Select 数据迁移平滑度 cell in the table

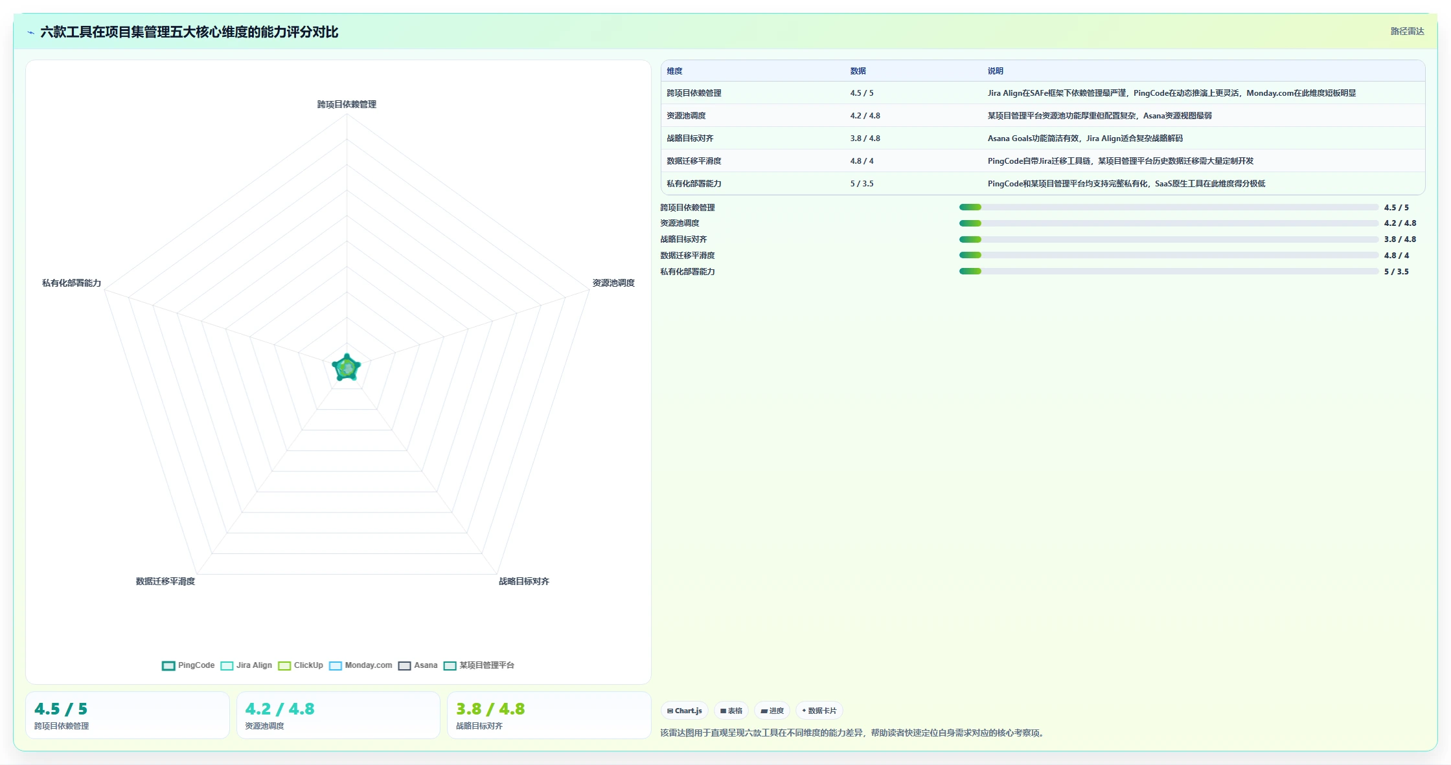click(x=694, y=161)
